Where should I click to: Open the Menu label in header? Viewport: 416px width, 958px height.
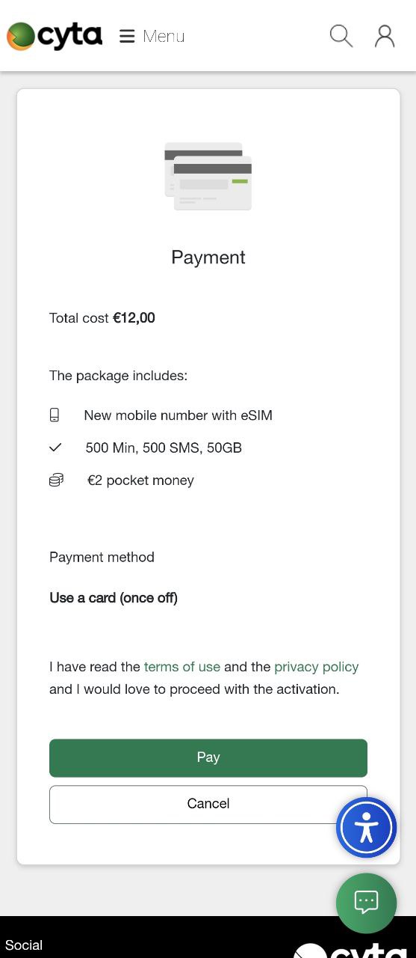pyautogui.click(x=164, y=36)
